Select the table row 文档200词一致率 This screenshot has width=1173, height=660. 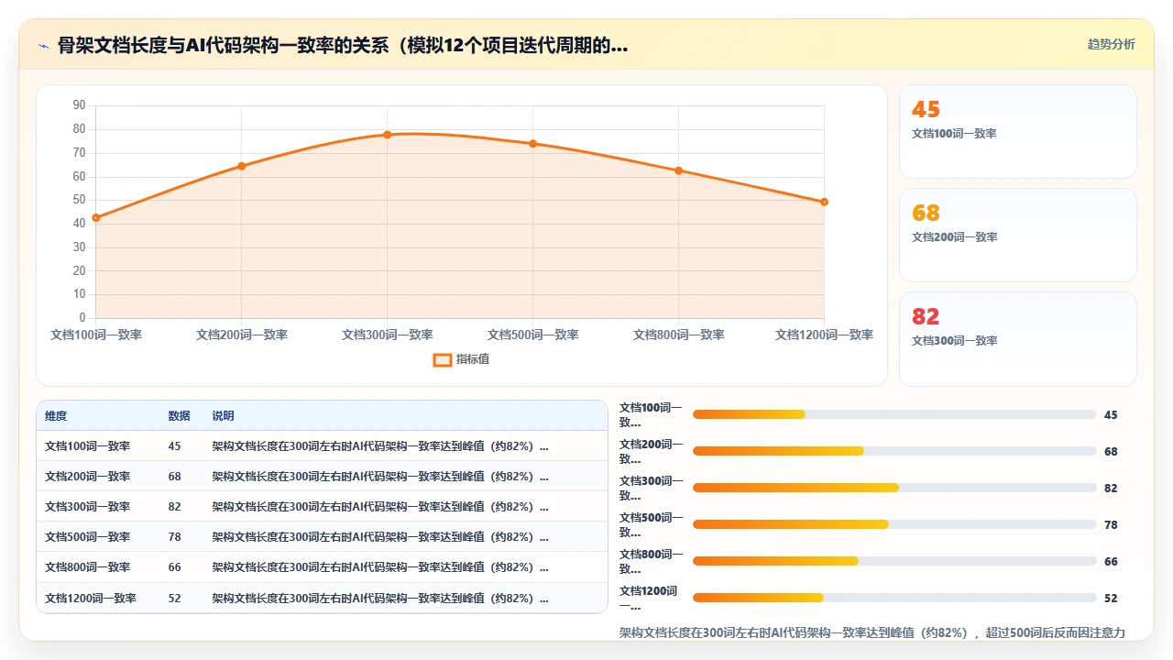(x=322, y=476)
